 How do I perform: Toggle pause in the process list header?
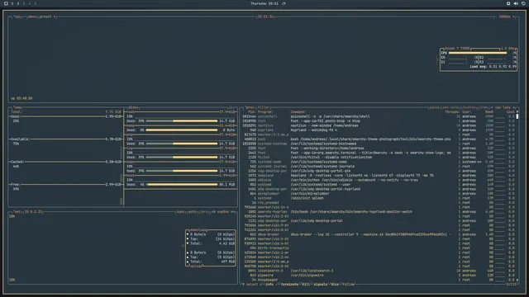[434, 107]
